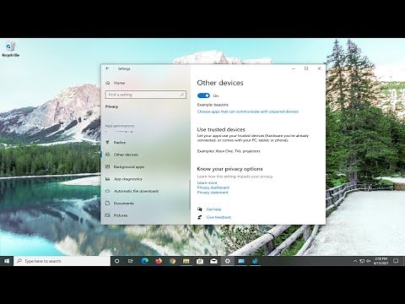
Task: Open the Privacy dashboard link
Action: [213, 187]
